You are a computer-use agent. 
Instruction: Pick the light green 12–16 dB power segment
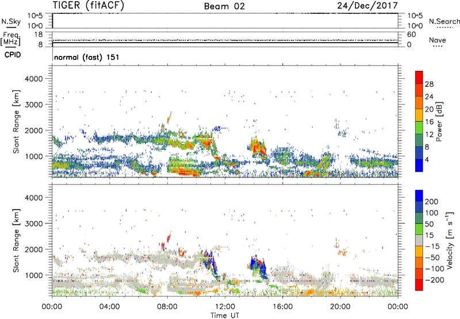419,128
